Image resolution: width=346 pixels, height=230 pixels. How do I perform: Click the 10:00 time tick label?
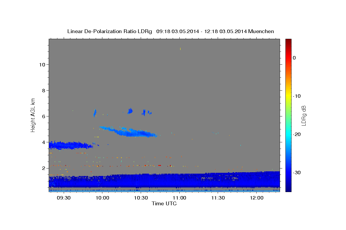coord(102,198)
